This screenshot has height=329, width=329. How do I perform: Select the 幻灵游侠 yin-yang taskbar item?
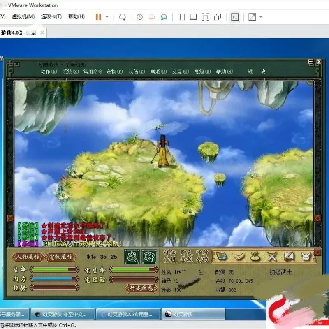[x=193, y=314]
